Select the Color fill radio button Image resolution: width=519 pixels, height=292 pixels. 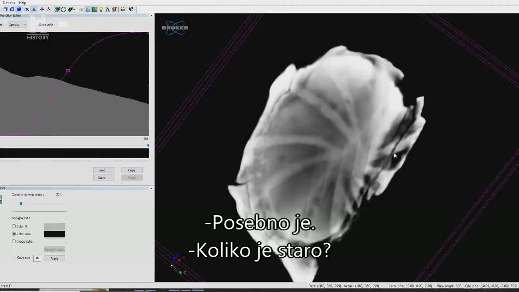point(14,226)
